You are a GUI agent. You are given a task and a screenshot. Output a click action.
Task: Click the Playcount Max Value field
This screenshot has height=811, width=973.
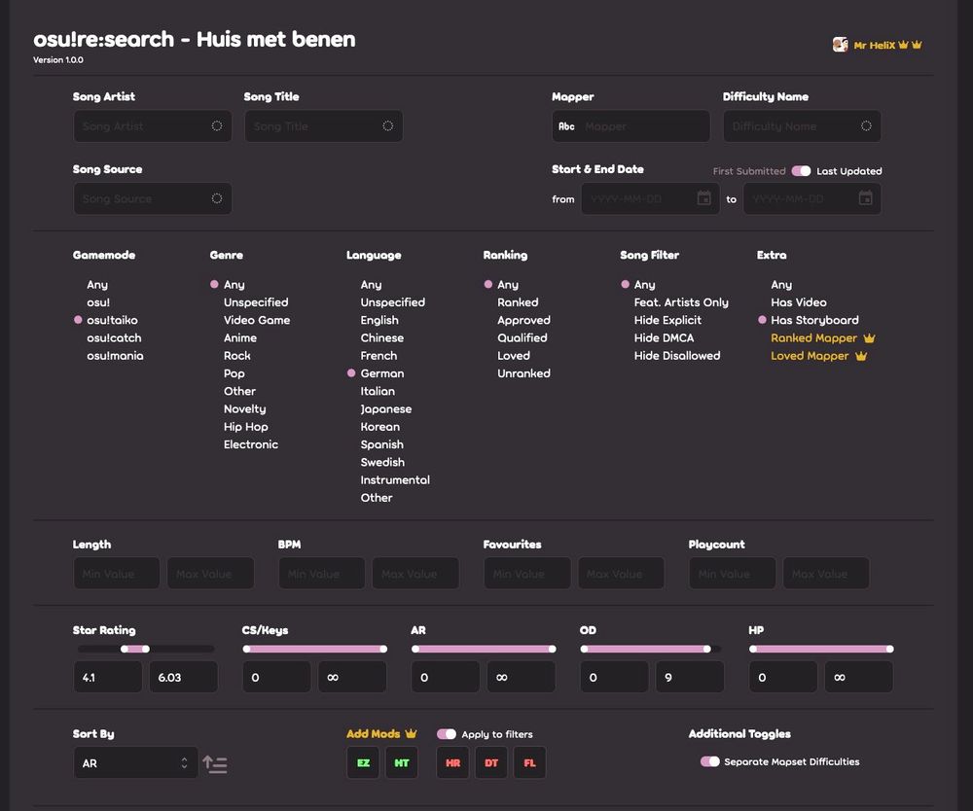pyautogui.click(x=826, y=574)
